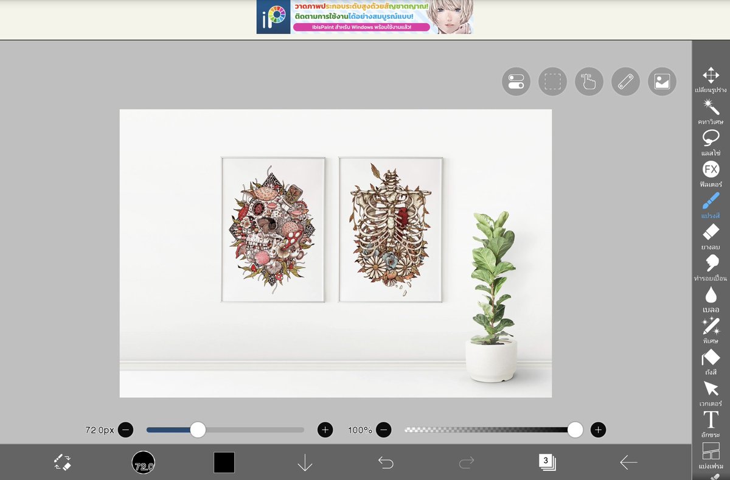Go back with the left arrow
This screenshot has width=730, height=480.
(x=628, y=462)
